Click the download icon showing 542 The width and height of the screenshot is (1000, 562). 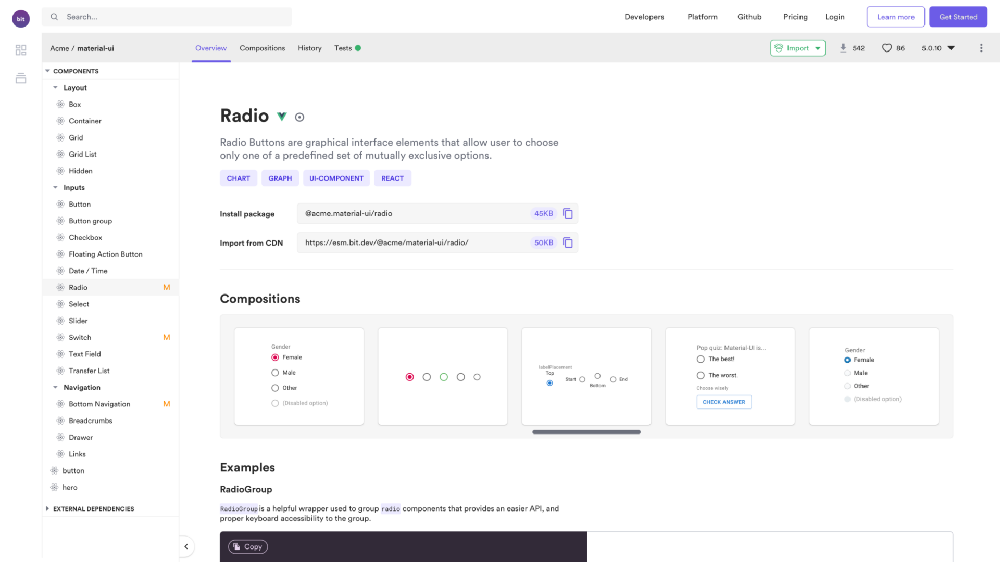point(842,47)
